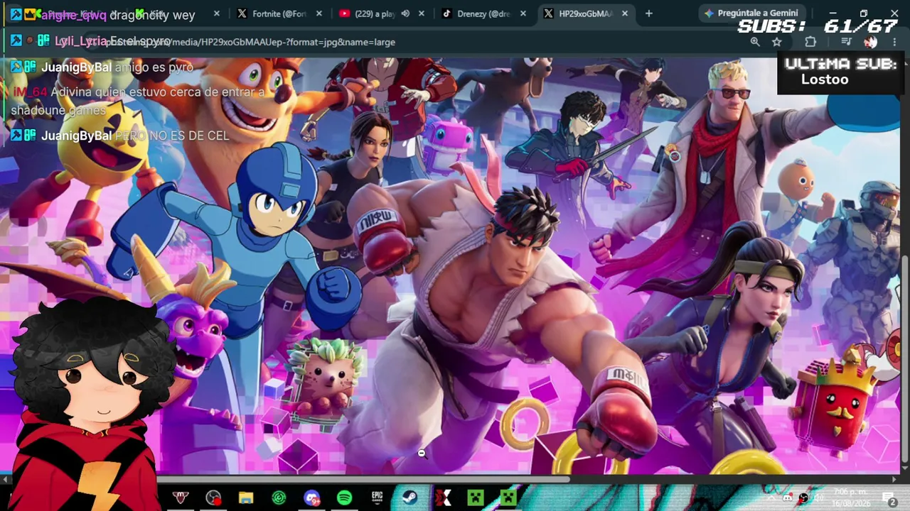
Task: Click the horizontal scrollbar right arrow
Action: 894,479
